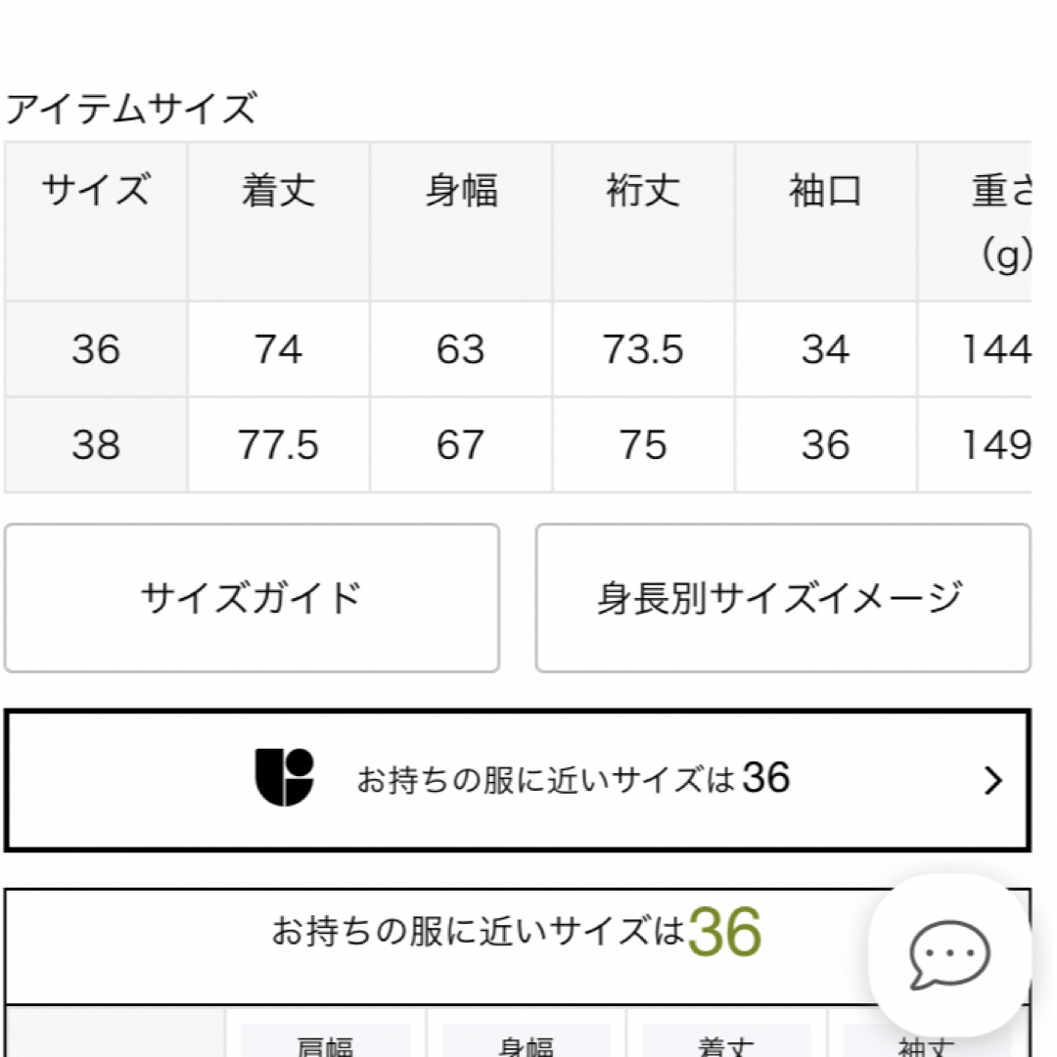Select the size 38 row header
The height and width of the screenshot is (1057, 1057).
tap(96, 445)
